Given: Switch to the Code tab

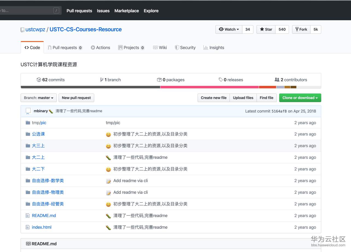Looking at the screenshot, I should [x=32, y=48].
